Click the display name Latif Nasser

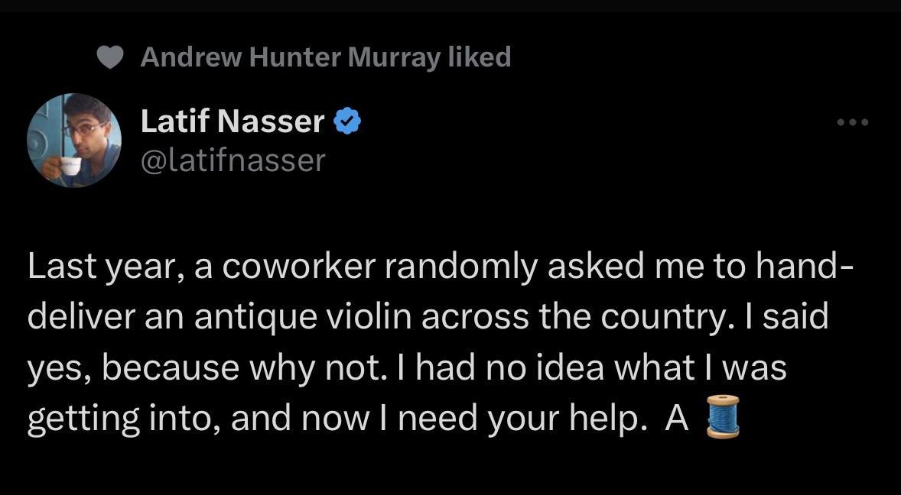pos(231,120)
